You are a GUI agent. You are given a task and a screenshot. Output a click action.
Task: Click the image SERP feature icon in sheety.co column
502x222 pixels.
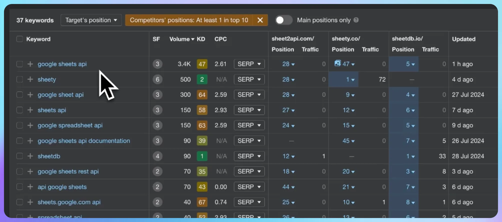click(x=337, y=63)
